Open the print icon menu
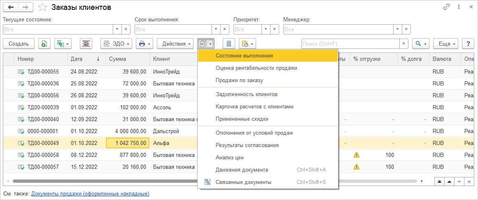Image resolution: width=478 pixels, height=200 pixels. pyautogui.click(x=145, y=44)
